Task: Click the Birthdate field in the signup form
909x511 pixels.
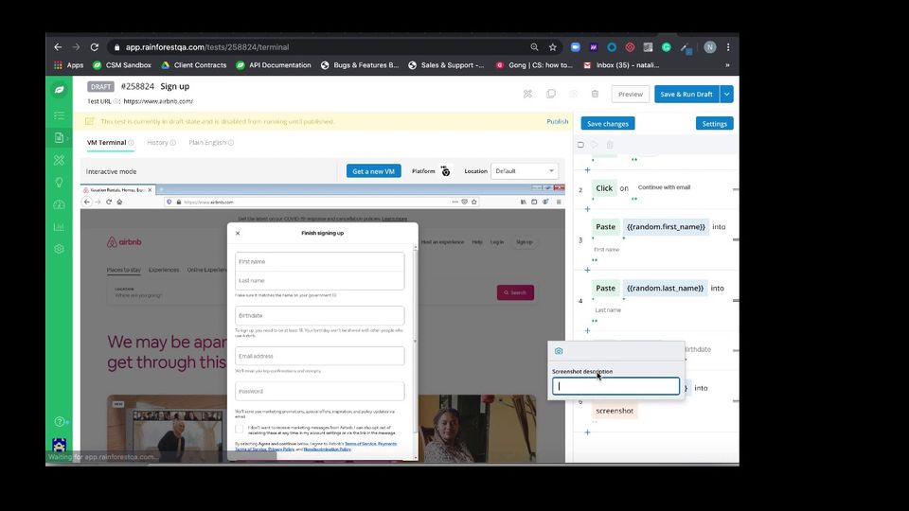Action: pos(319,316)
